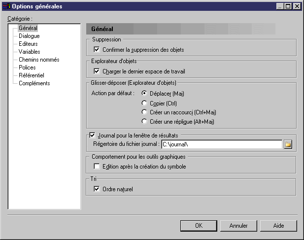Choose Copier (Ctrl) as default action
Image resolution: width=304 pixels, height=240 pixels.
pos(144,103)
